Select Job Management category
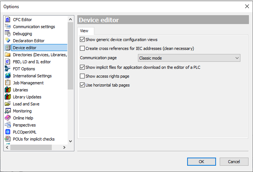This screenshot has height=172, width=253. tap(28, 83)
